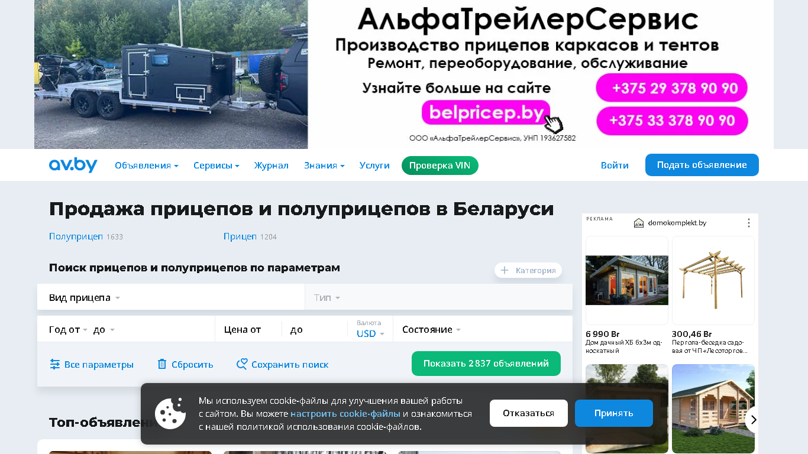This screenshot has height=454, width=808.
Task: Go to Журнал section
Action: click(272, 166)
